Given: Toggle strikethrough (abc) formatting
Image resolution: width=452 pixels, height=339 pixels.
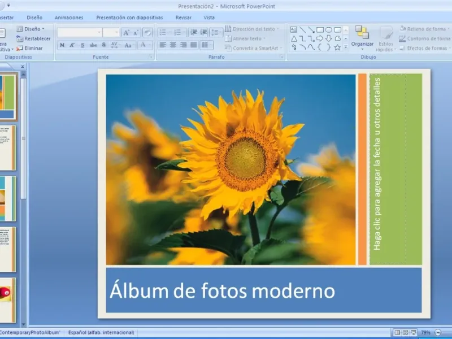Looking at the screenshot, I should click(x=93, y=45).
